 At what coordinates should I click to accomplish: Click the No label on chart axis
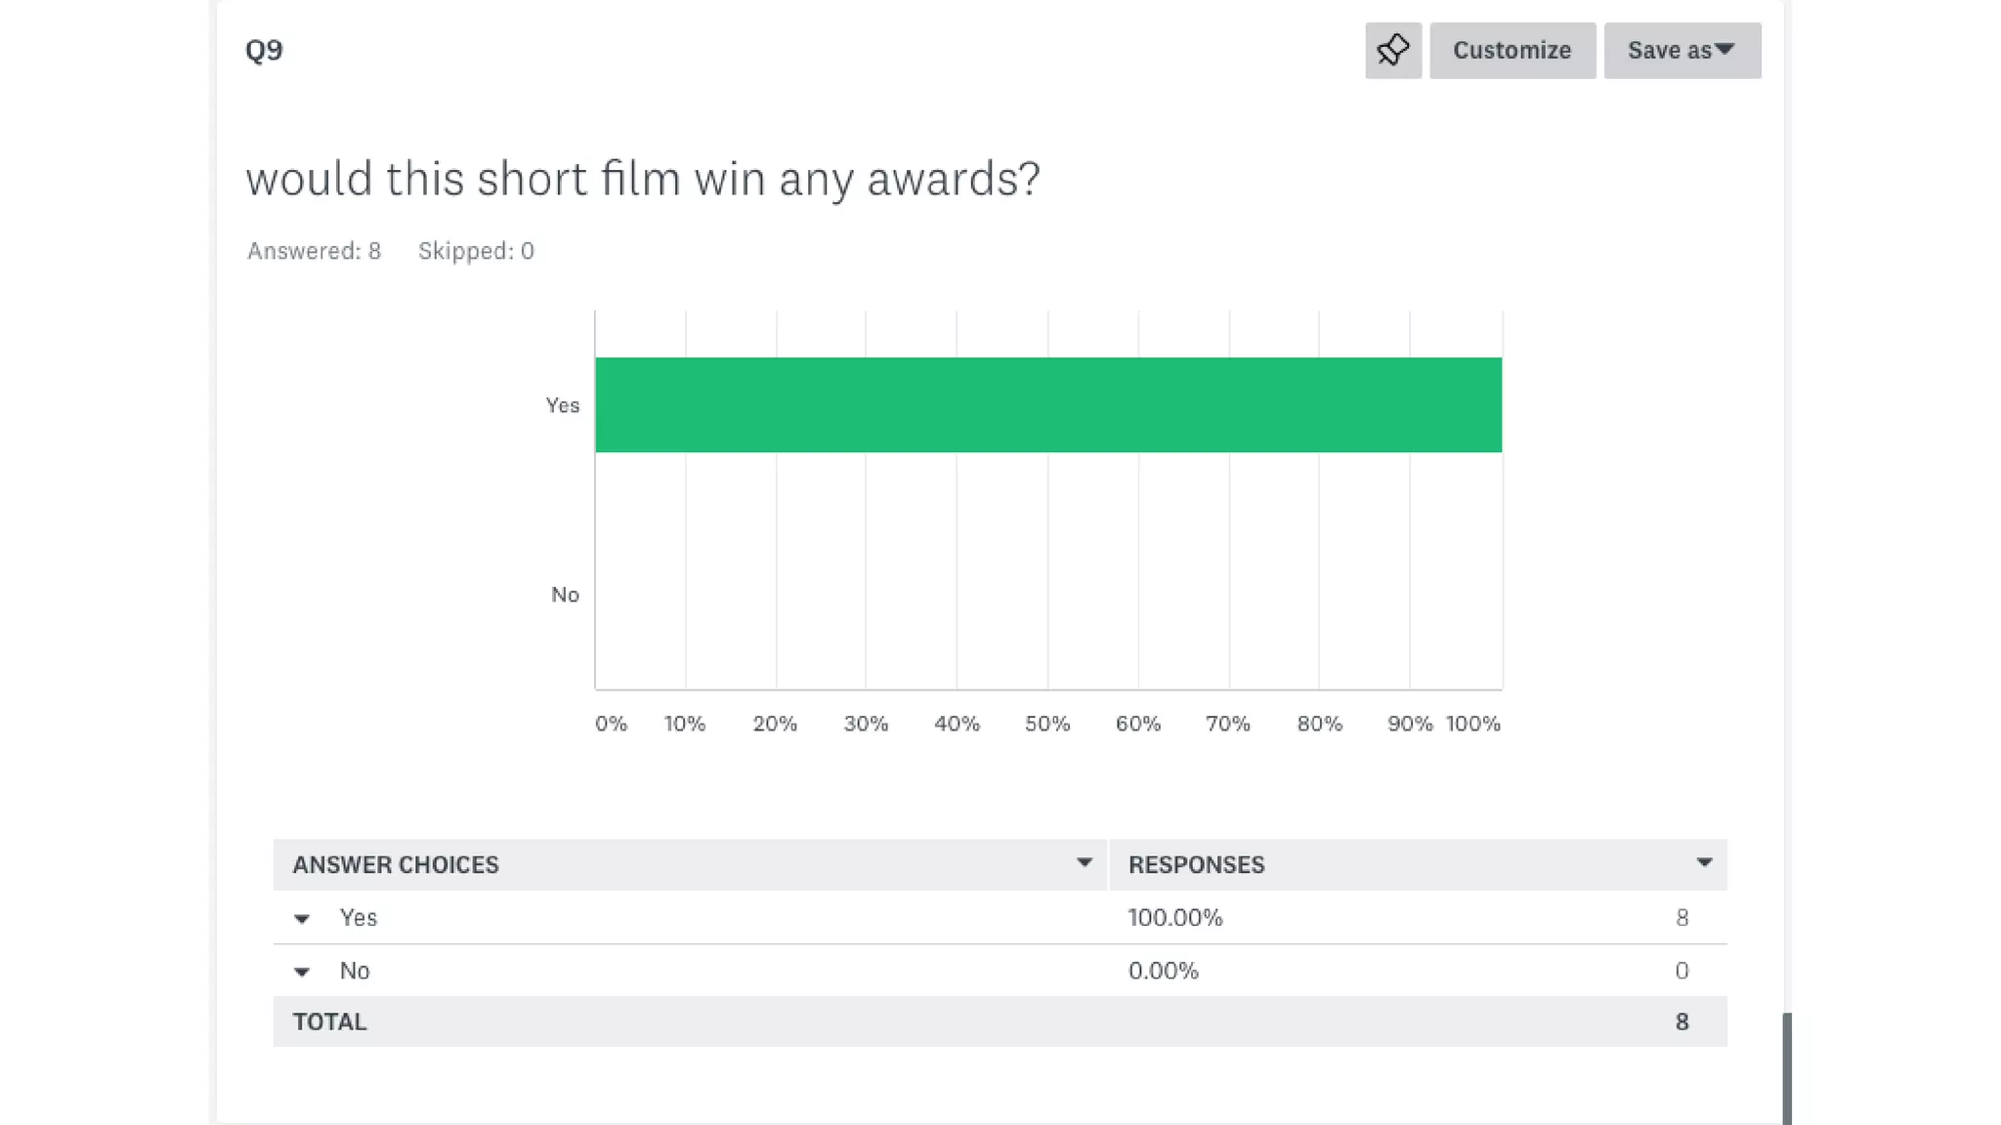pyautogui.click(x=565, y=595)
